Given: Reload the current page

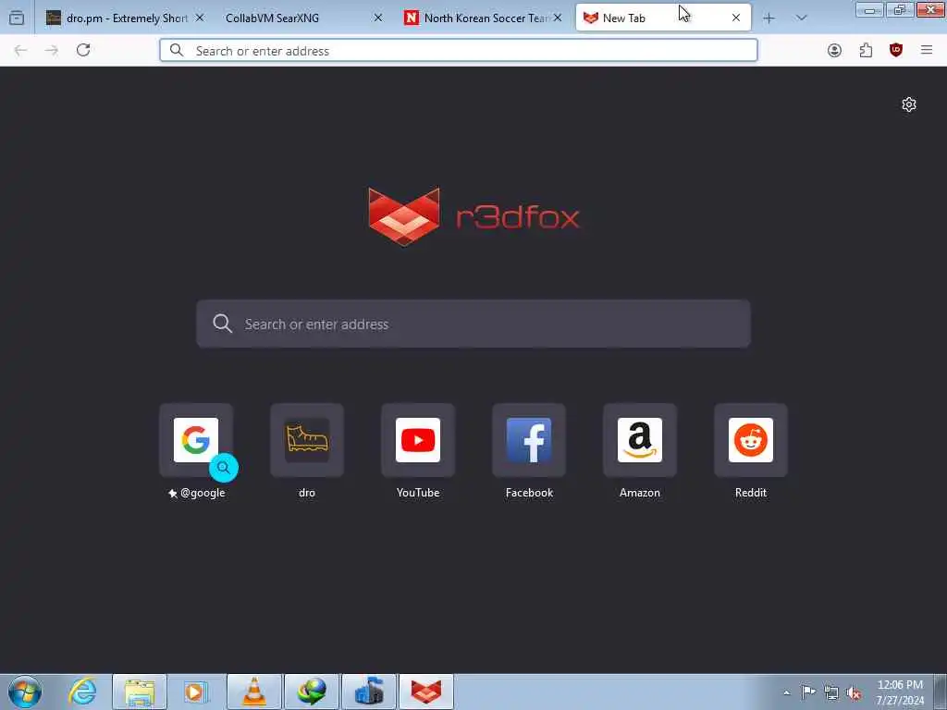Looking at the screenshot, I should click(x=83, y=50).
